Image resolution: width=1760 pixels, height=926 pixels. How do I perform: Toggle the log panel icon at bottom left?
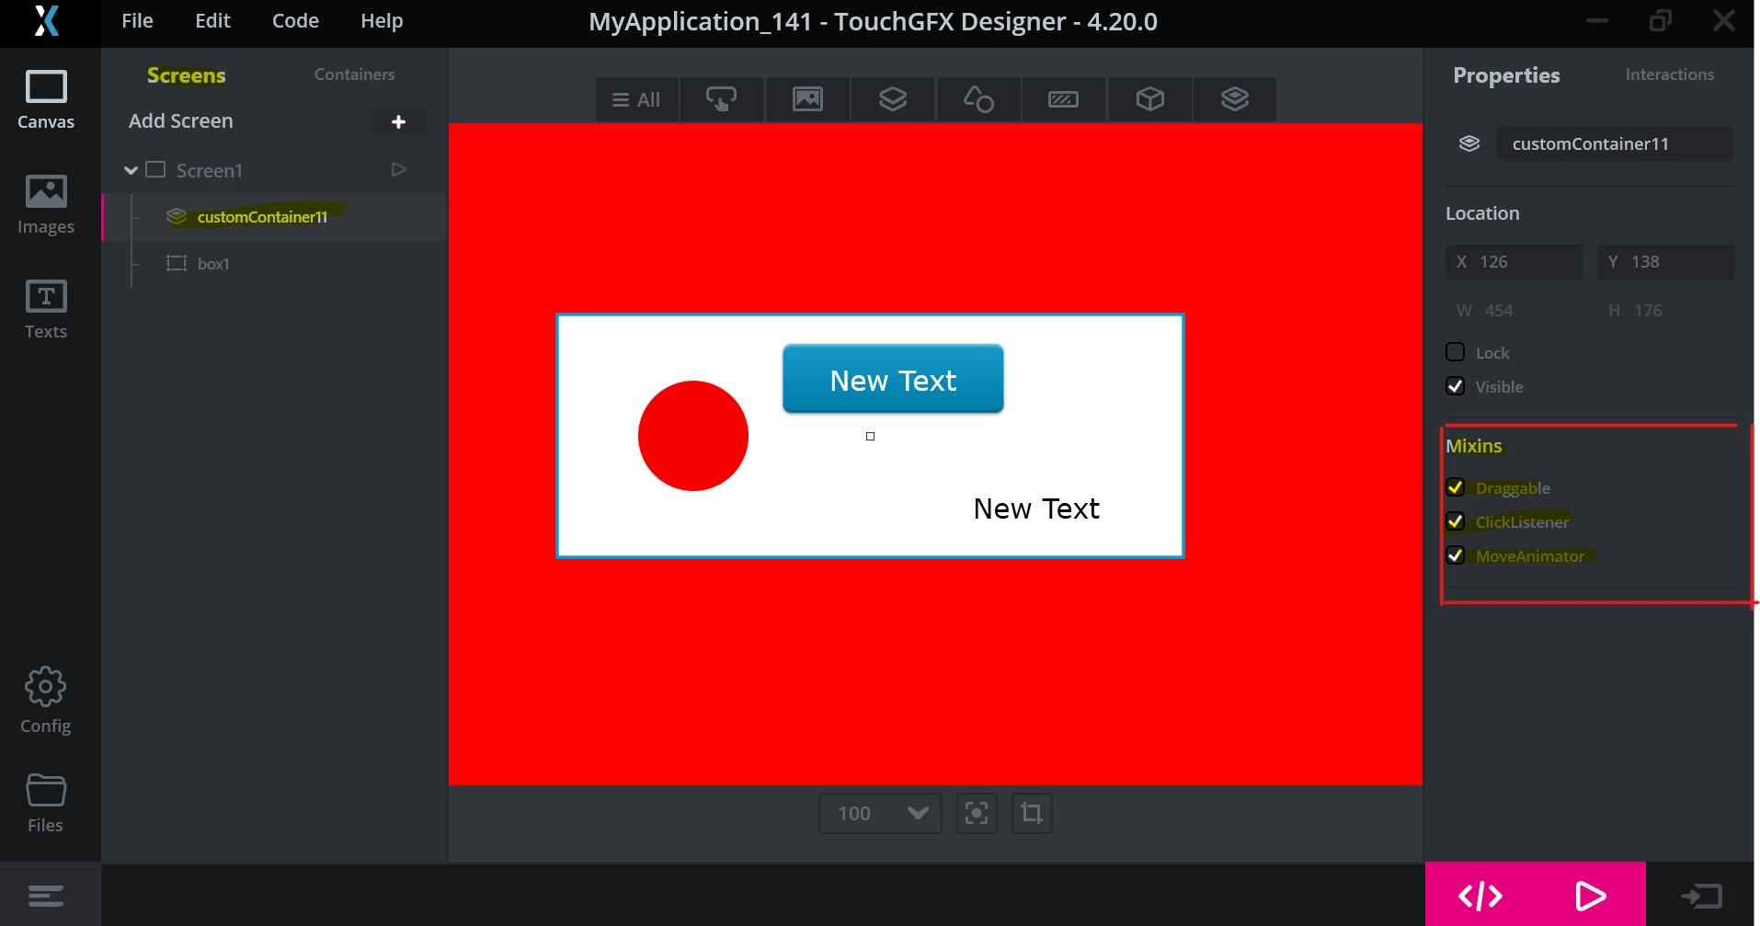click(x=46, y=895)
